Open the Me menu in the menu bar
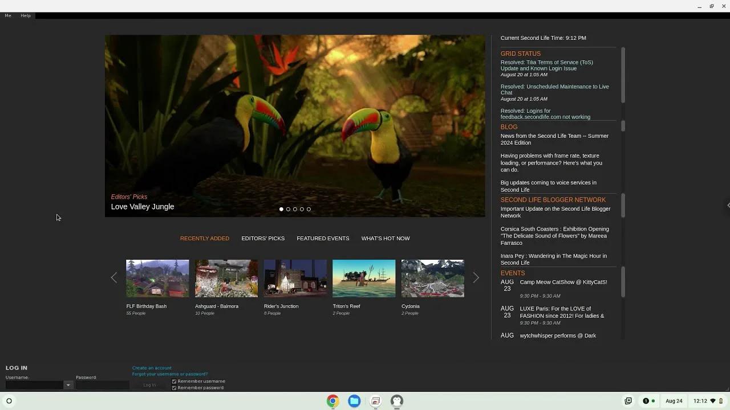730x410 pixels. 7,15
